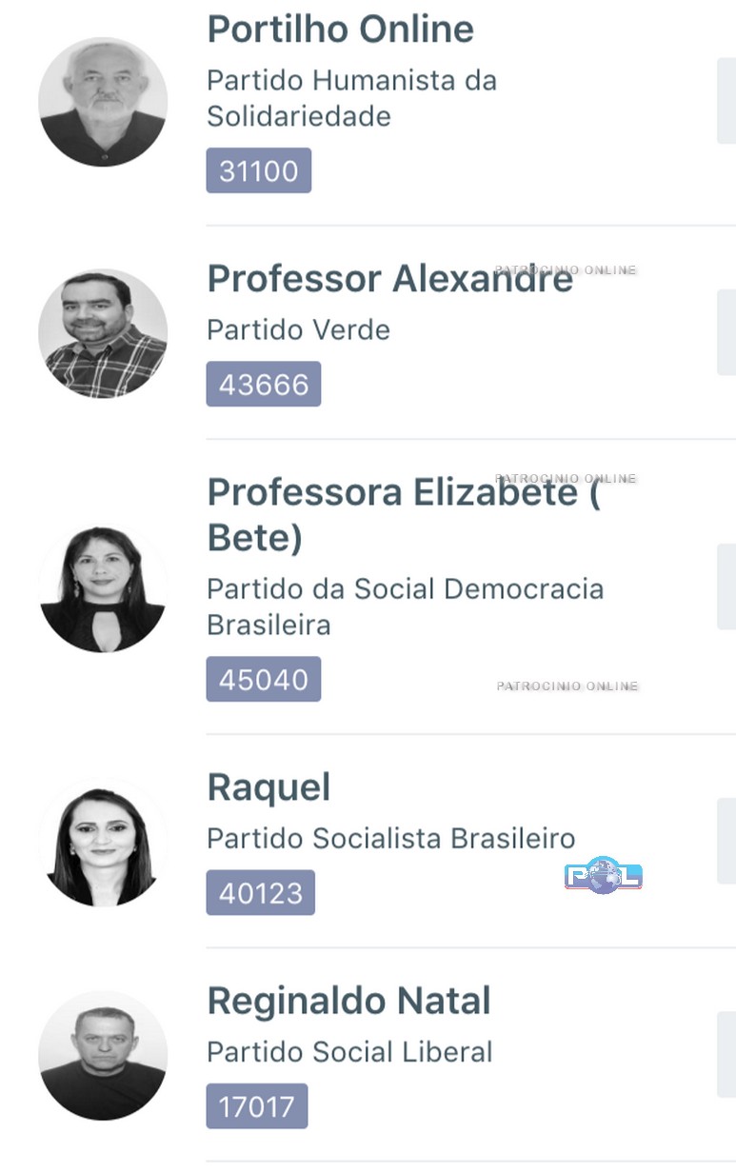Click Partido Humanista da Solidariedade text

[351, 98]
